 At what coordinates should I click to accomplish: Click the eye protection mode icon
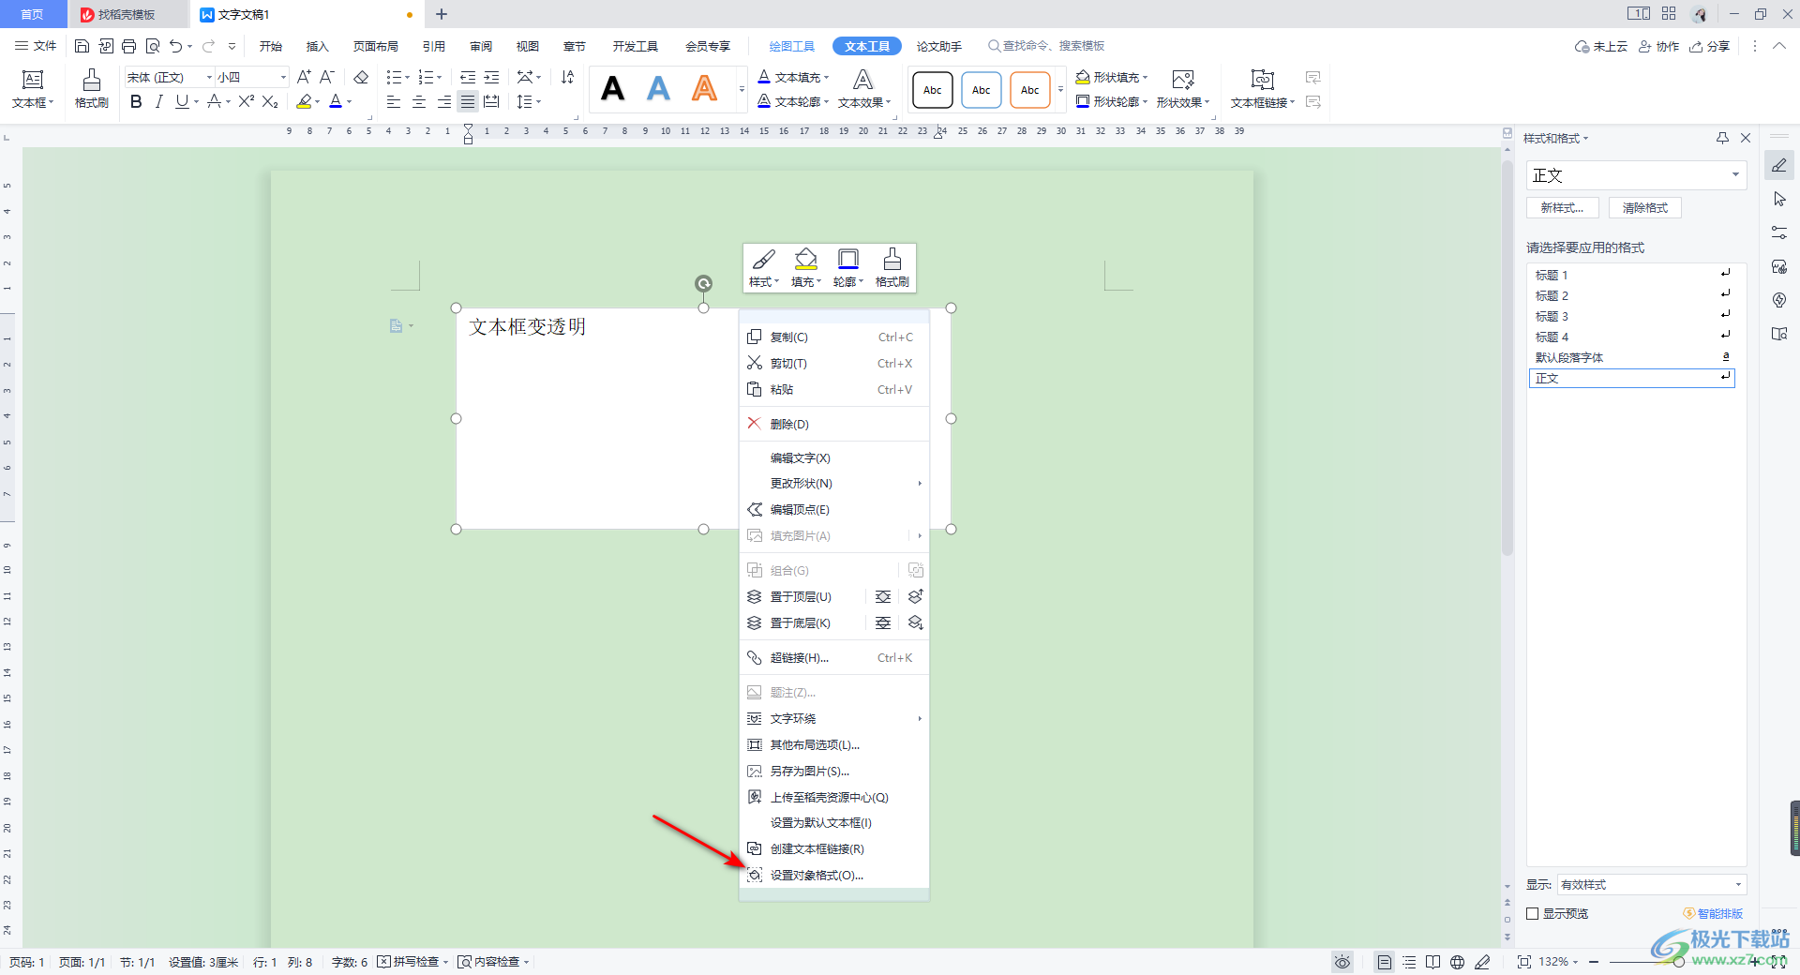(x=1342, y=961)
